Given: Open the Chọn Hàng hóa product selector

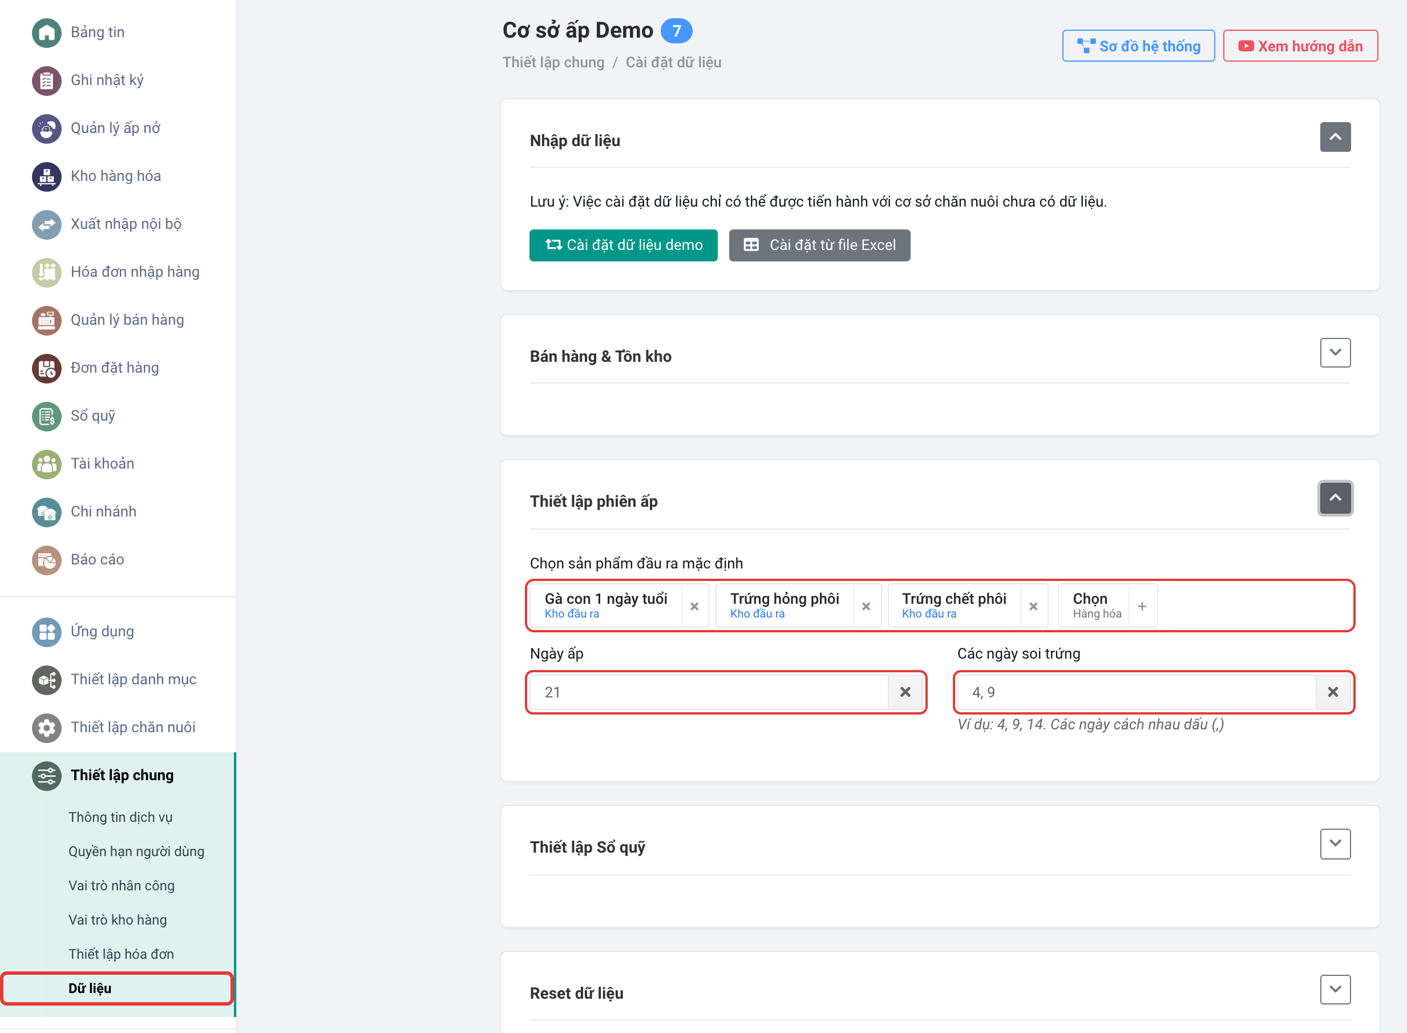Looking at the screenshot, I should 1107,606.
